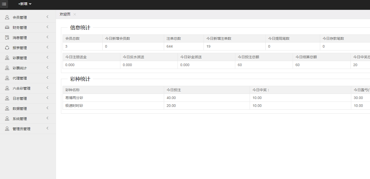This screenshot has width=370, height=179.
Task: Click the 代理管理 icon in sidebar
Action: tap(7, 78)
